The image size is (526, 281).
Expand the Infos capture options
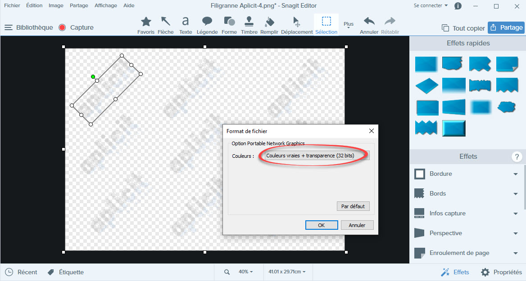[516, 214]
